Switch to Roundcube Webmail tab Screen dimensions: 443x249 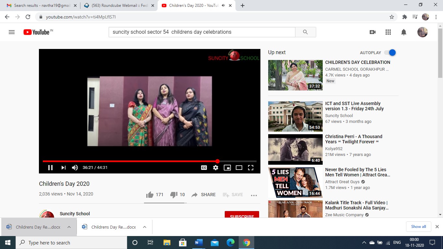[118, 6]
